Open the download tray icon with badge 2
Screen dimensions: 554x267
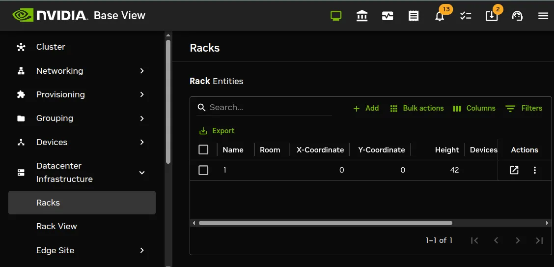(492, 16)
